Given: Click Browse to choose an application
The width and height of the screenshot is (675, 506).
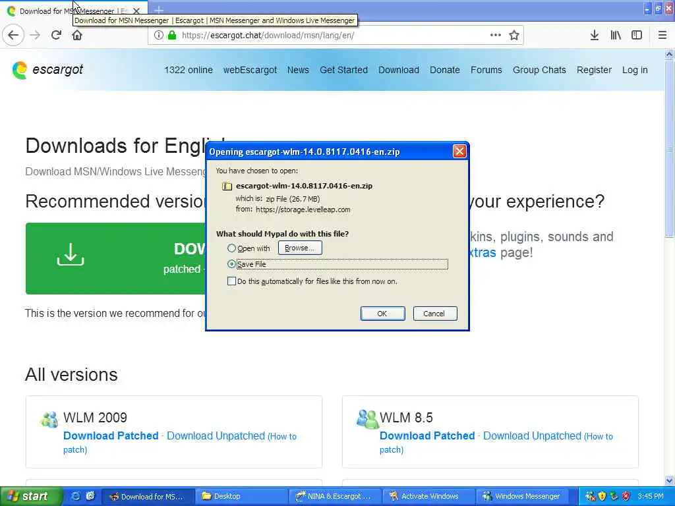Looking at the screenshot, I should tap(300, 248).
